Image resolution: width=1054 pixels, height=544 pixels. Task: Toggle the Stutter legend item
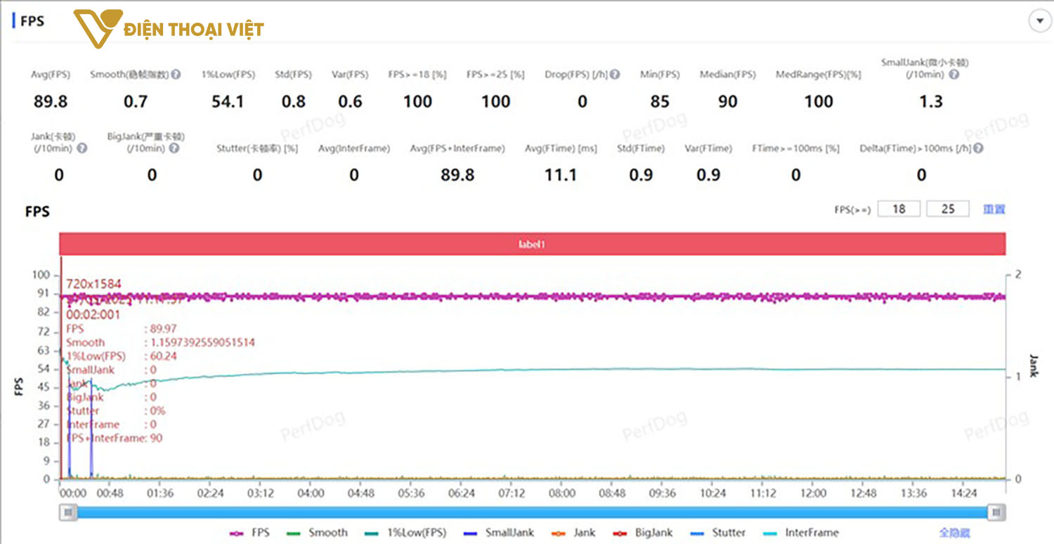[x=720, y=533]
